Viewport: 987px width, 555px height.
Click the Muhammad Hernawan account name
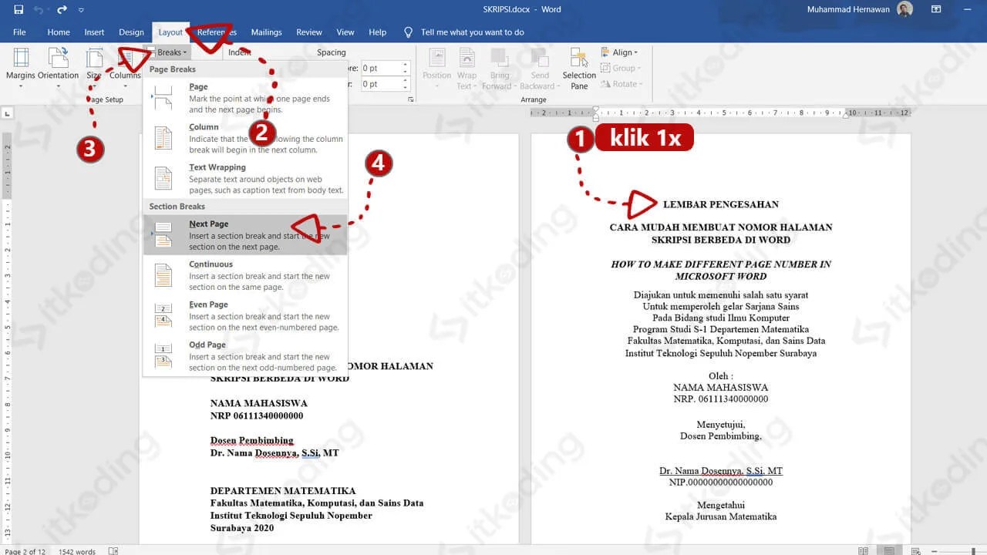(x=848, y=10)
